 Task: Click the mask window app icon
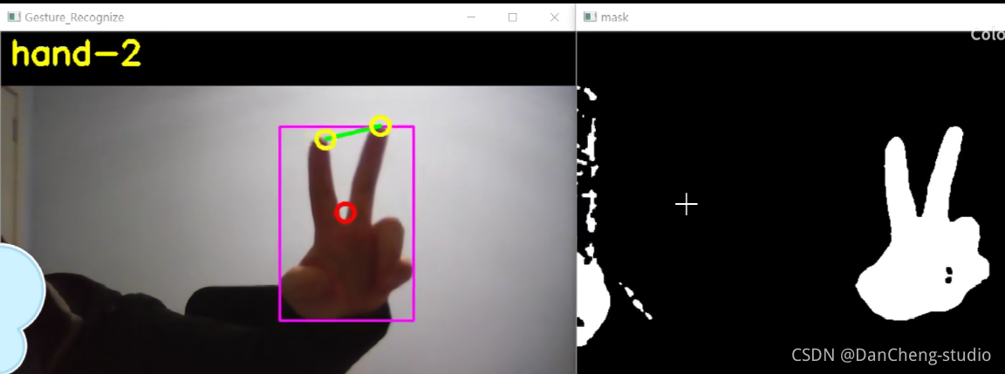590,17
